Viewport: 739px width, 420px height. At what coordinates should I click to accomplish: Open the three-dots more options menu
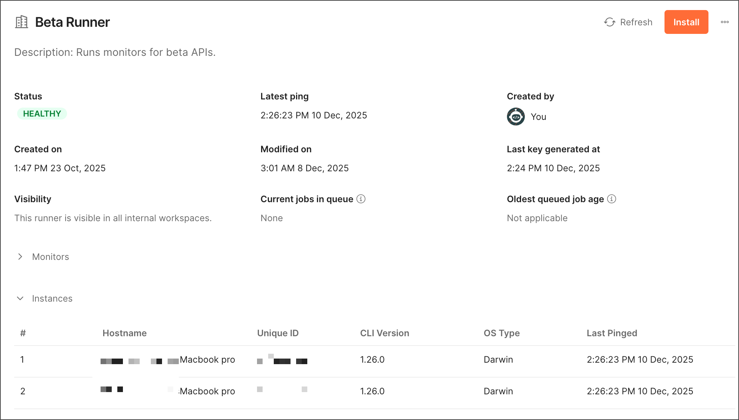(x=724, y=22)
